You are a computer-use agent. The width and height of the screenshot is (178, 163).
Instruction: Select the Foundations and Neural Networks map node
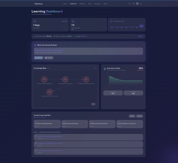point(44,79)
